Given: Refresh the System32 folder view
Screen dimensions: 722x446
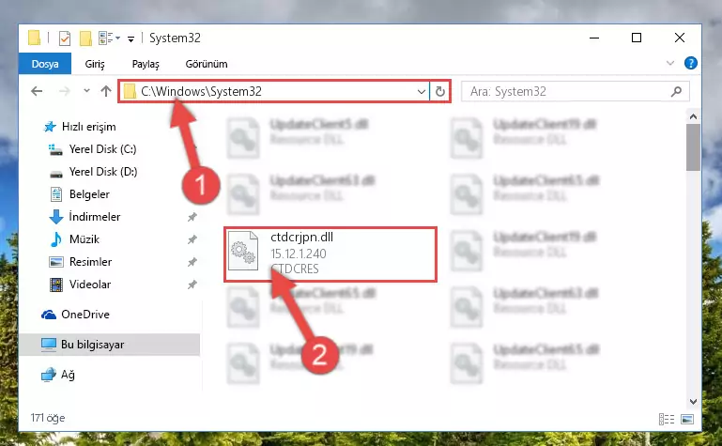Looking at the screenshot, I should (x=440, y=91).
